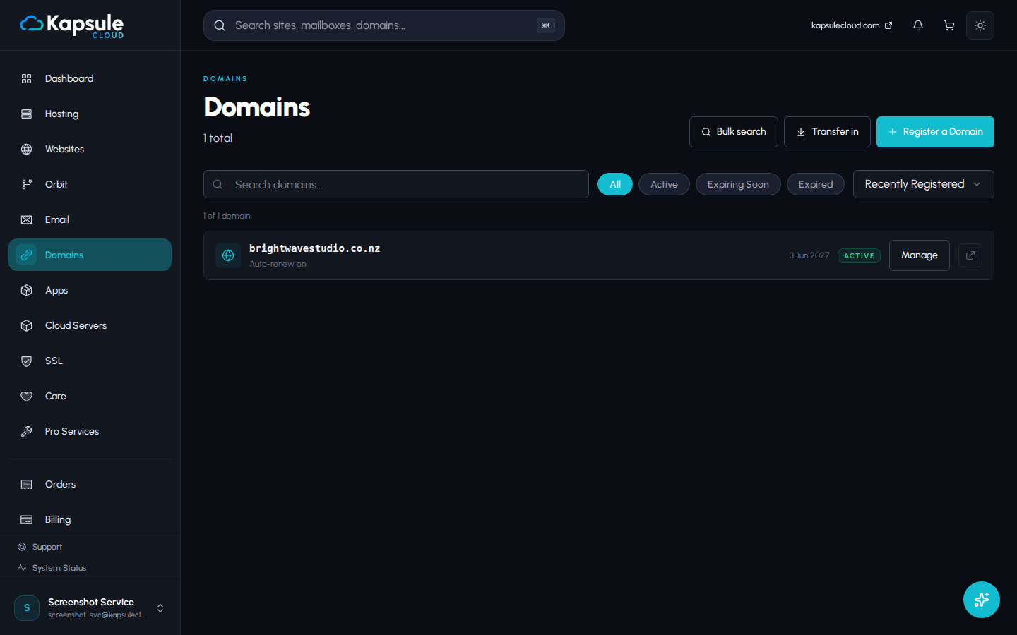Open the Recently Registered sort dropdown
This screenshot has width=1017, height=635.
click(924, 184)
